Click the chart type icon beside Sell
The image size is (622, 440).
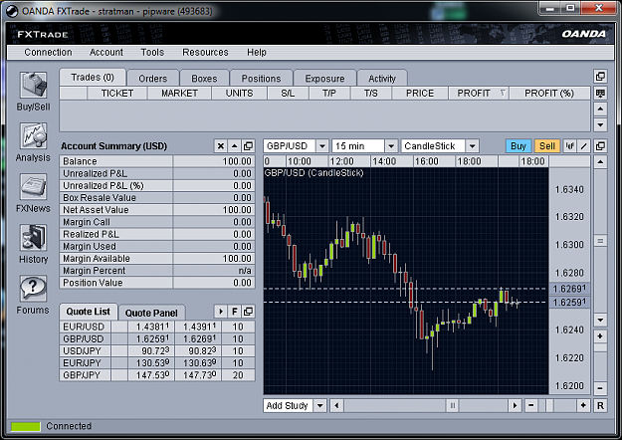[x=569, y=146]
